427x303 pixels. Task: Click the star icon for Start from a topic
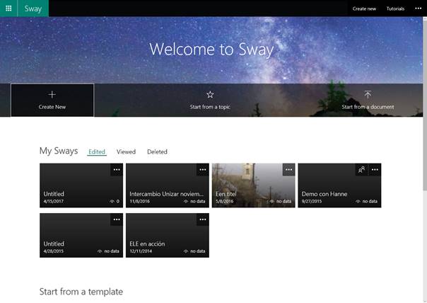[210, 94]
